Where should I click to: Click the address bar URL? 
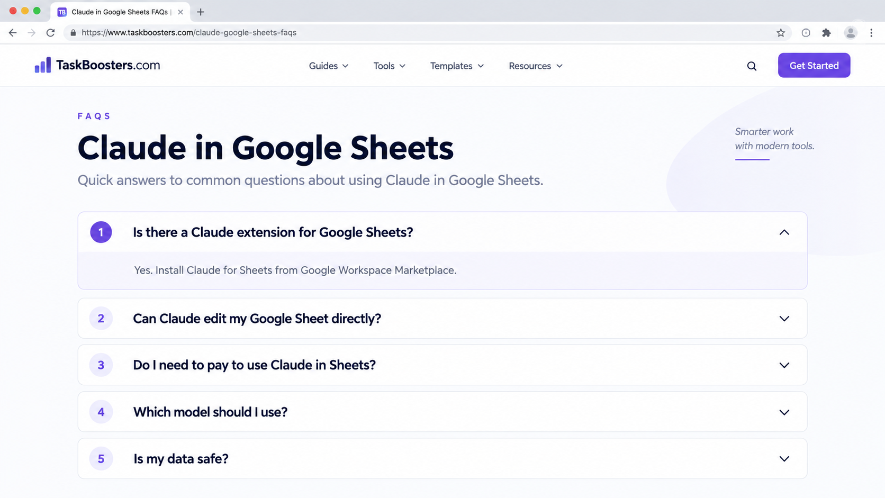[x=189, y=33]
